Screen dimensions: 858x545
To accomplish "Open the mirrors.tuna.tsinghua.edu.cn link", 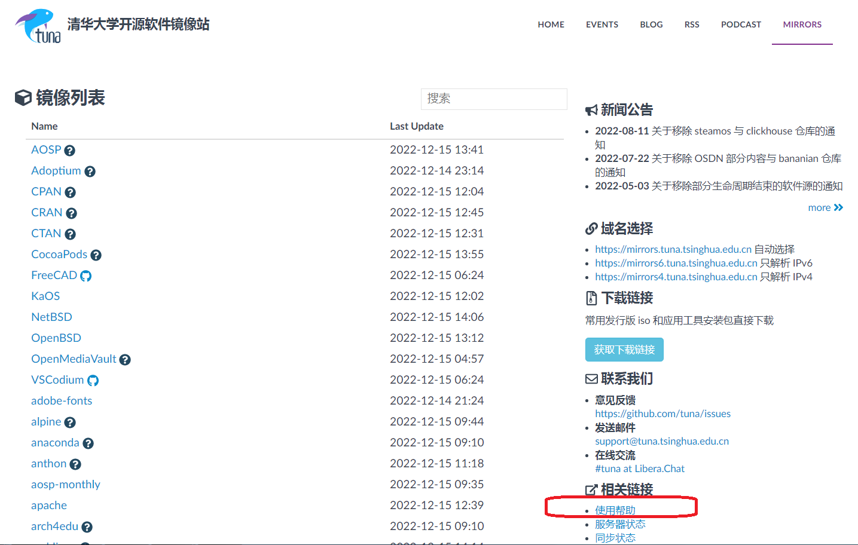I will coord(673,249).
